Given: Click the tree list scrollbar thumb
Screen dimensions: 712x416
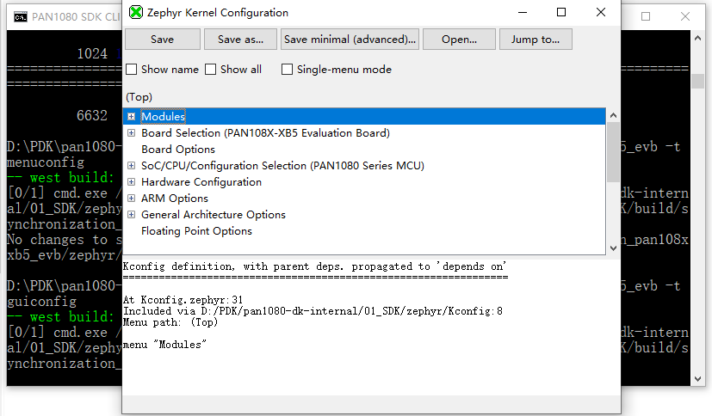Looking at the screenshot, I should pyautogui.click(x=614, y=152).
